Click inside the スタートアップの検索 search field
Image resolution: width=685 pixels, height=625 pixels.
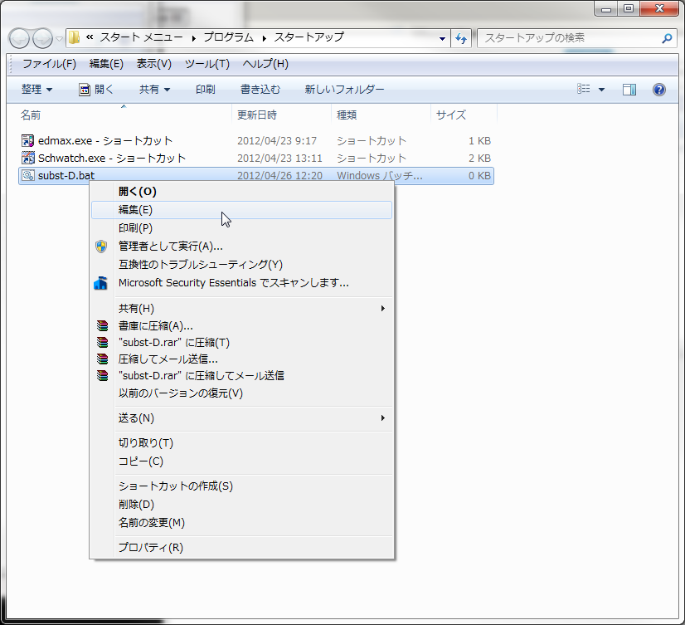[572, 37]
